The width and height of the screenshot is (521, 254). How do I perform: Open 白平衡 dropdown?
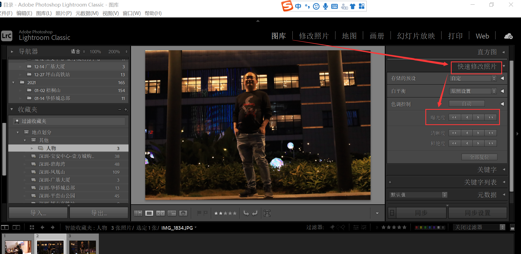pyautogui.click(x=473, y=91)
